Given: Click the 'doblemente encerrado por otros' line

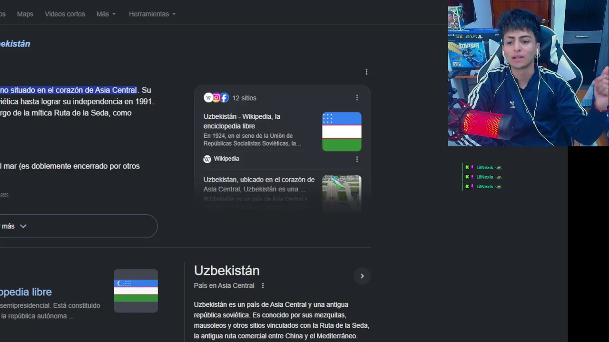Looking at the screenshot, I should click(70, 166).
